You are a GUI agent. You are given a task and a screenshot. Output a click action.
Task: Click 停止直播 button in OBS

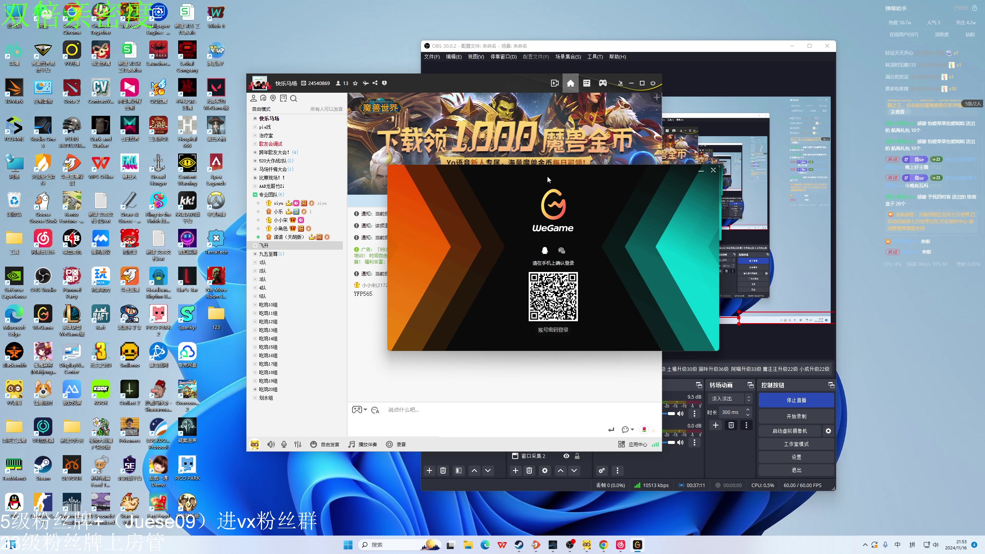tap(796, 400)
